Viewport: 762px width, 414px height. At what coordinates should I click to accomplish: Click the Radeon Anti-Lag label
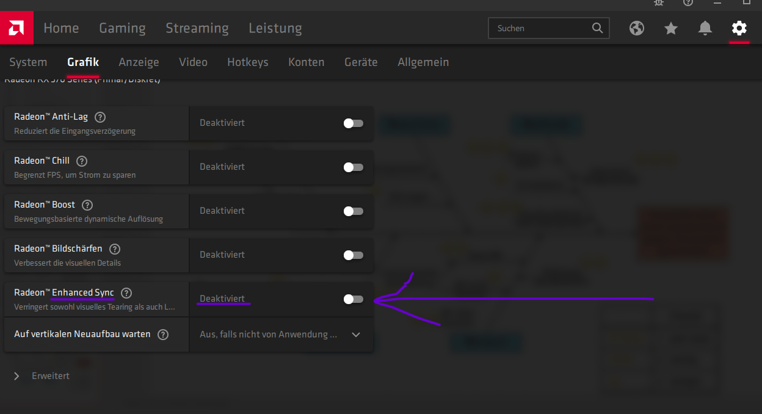point(52,117)
